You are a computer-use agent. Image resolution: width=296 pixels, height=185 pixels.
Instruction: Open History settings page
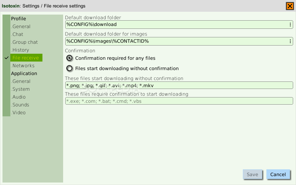click(20, 50)
